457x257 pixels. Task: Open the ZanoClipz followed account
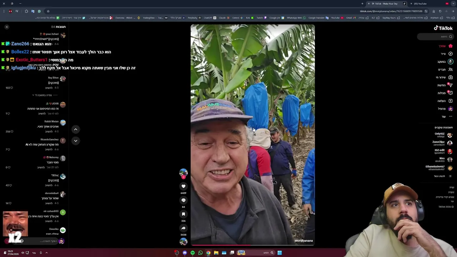pyautogui.click(x=443, y=143)
